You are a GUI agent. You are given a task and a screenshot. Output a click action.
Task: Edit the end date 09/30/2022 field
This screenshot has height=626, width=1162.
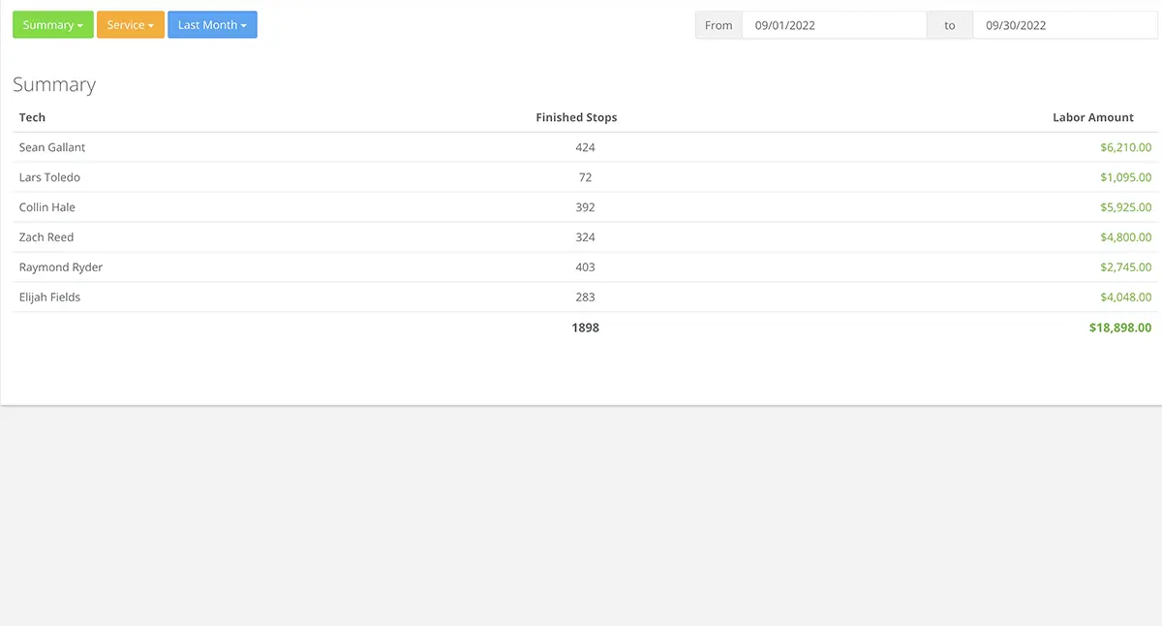tap(1065, 25)
